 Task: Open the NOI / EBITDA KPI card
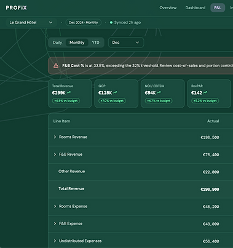point(163,94)
